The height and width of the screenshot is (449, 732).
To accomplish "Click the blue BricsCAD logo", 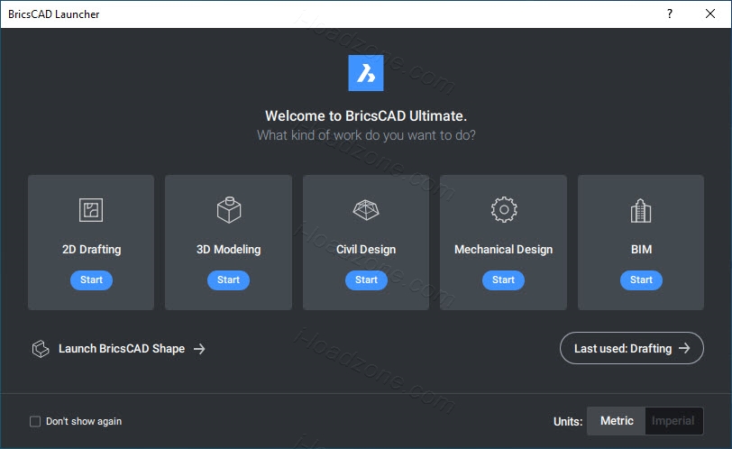I will pos(366,73).
